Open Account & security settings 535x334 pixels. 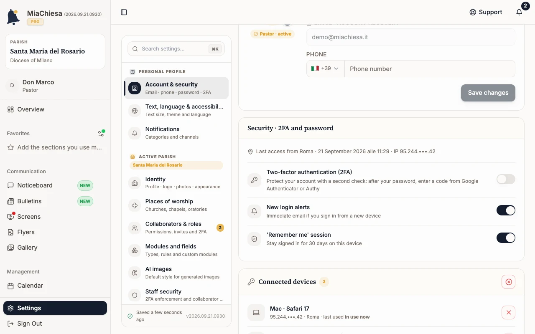[x=176, y=88]
